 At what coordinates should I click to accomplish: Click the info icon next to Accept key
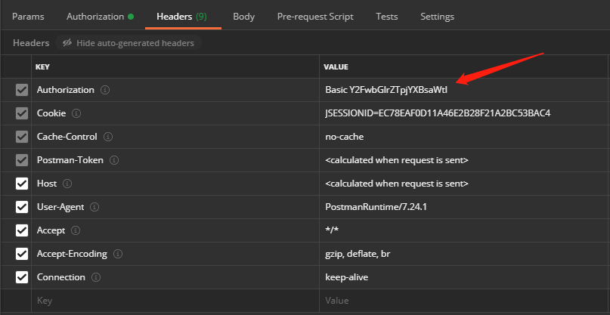click(76, 230)
